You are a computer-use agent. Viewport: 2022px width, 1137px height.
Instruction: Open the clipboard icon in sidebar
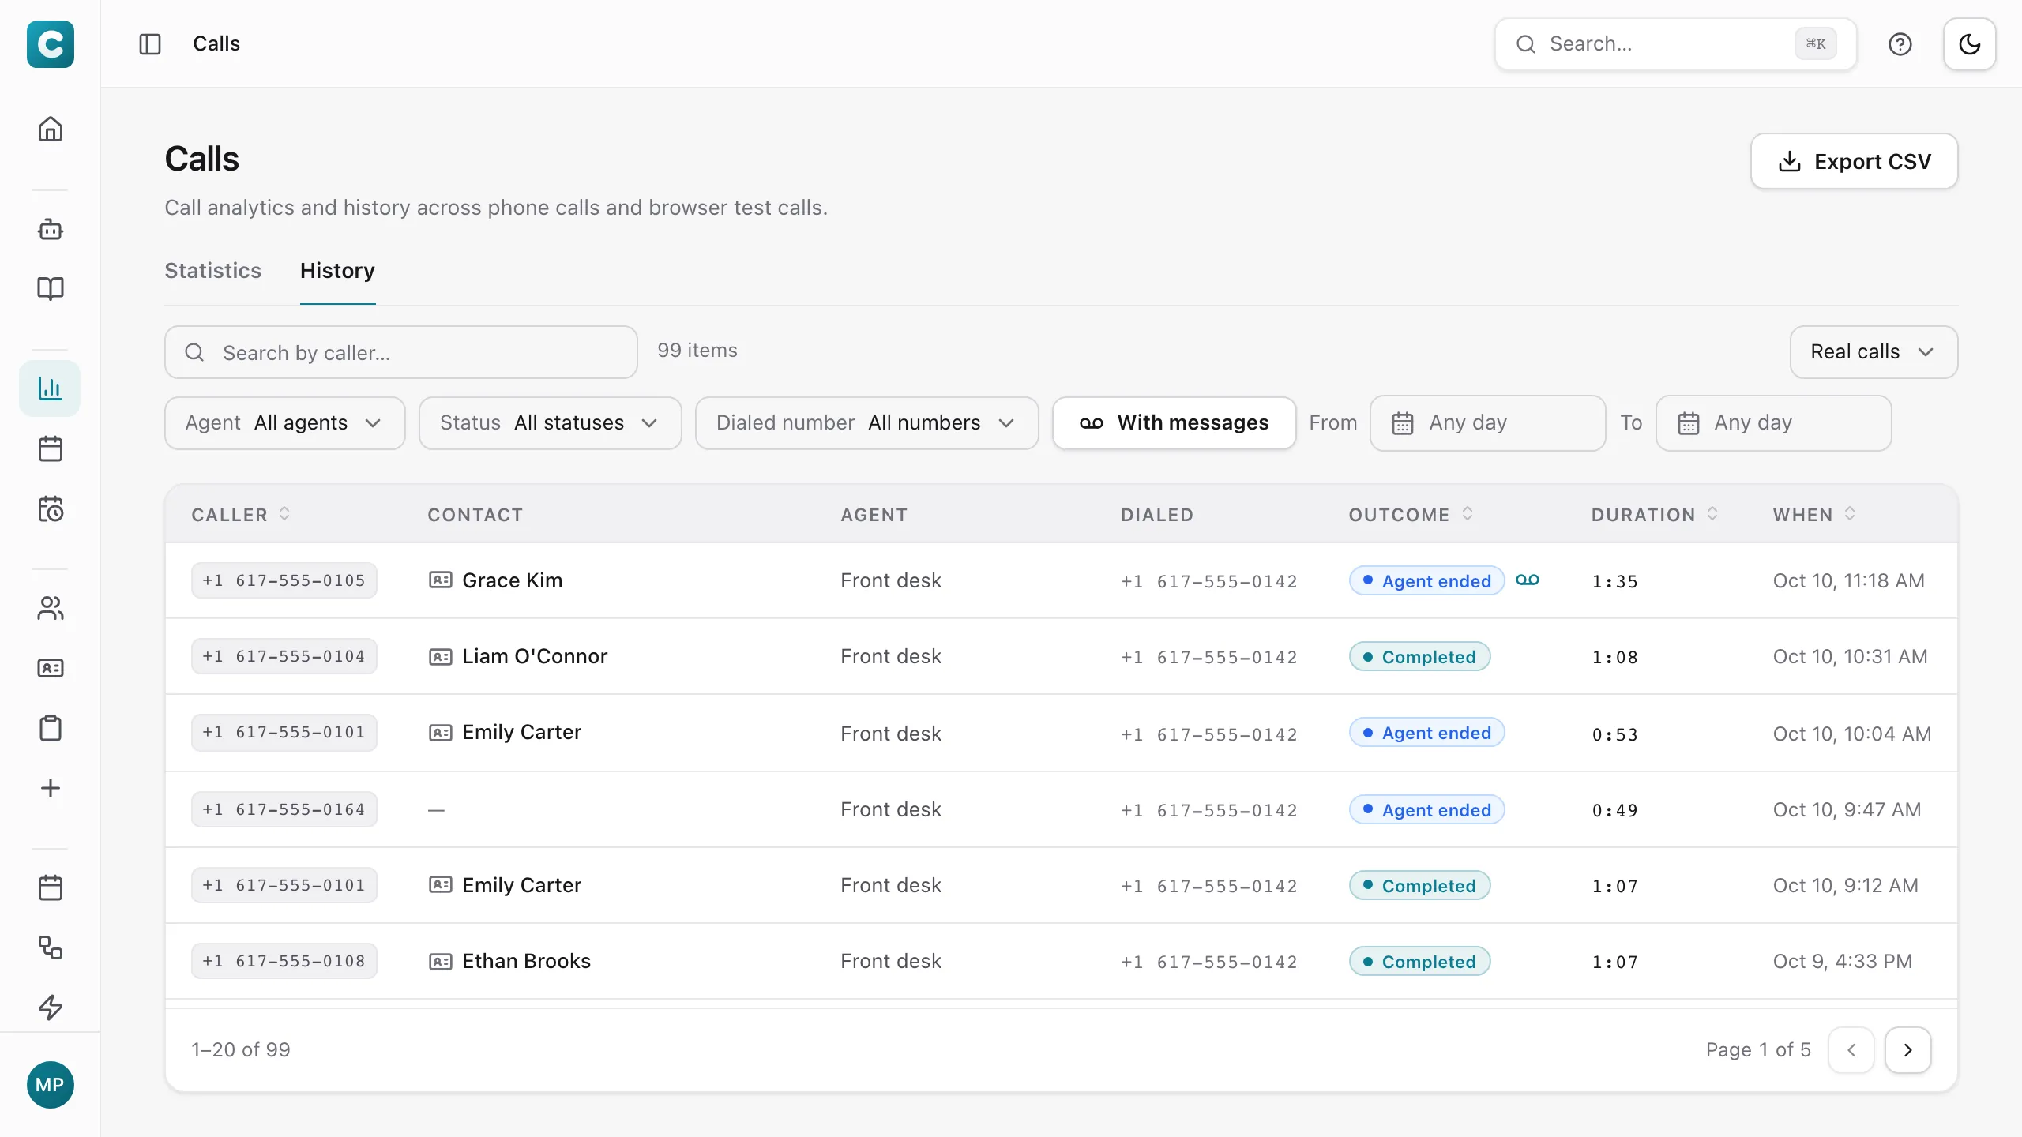tap(51, 728)
